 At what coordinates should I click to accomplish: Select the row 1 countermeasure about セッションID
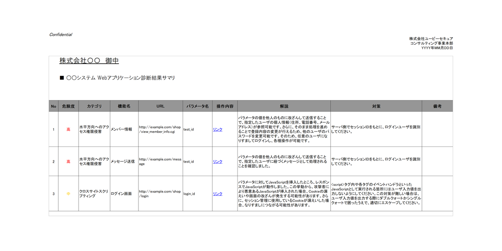pyautogui.click(x=376, y=129)
